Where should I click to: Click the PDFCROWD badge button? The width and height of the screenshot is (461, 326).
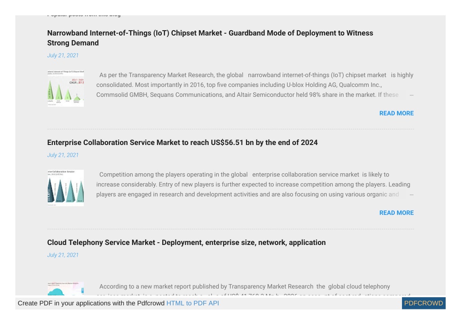424,303
